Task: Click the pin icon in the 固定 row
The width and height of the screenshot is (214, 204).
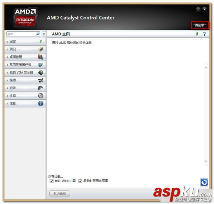Action: pos(41,41)
